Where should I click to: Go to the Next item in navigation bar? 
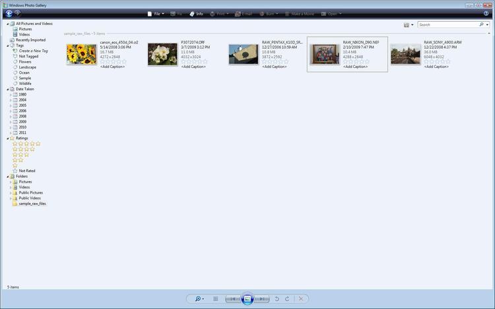262,298
